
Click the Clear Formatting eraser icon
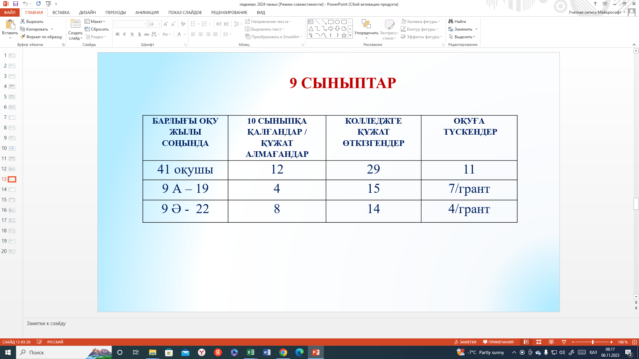(x=183, y=24)
